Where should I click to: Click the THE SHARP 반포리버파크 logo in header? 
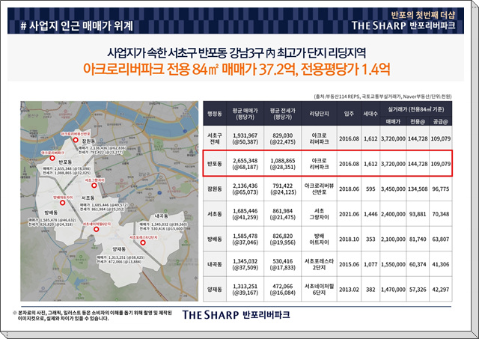403,25
